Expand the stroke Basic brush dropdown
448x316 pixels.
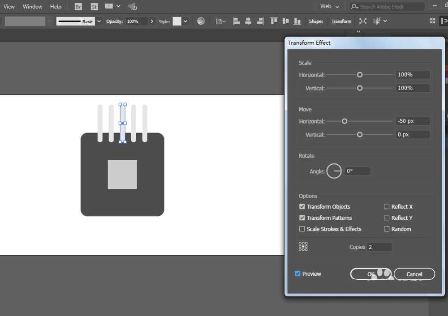coord(99,21)
